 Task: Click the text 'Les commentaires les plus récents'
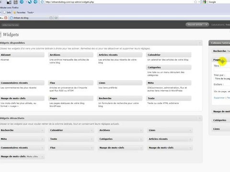click(18, 88)
